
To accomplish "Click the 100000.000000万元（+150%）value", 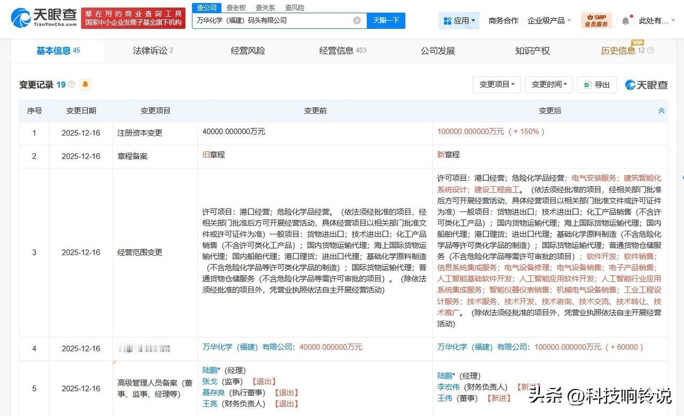I will (492, 131).
